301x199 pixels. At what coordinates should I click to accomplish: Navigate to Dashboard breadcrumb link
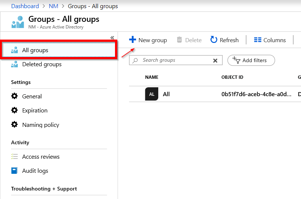pos(25,6)
